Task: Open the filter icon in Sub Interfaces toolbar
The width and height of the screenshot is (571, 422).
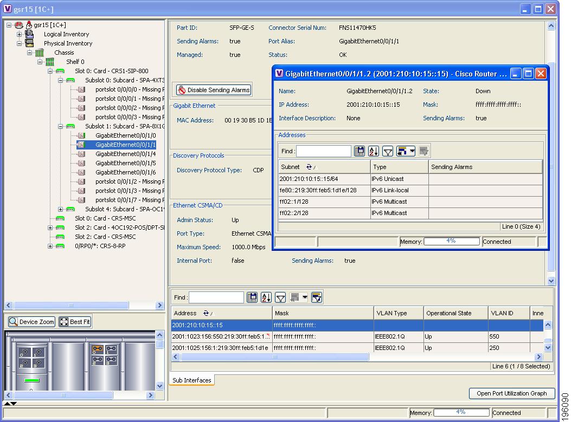Action: pos(280,297)
